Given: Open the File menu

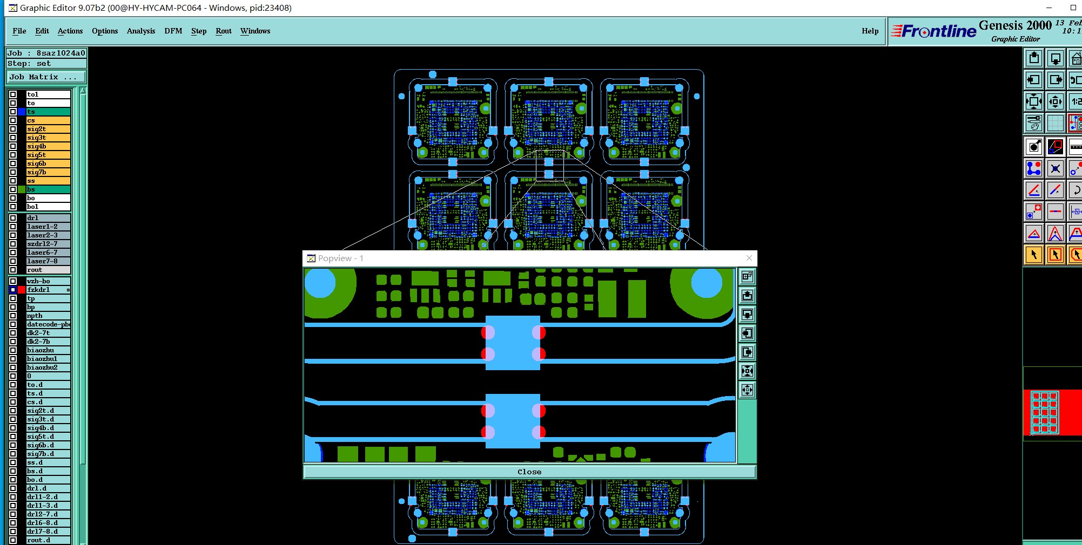Looking at the screenshot, I should [19, 31].
